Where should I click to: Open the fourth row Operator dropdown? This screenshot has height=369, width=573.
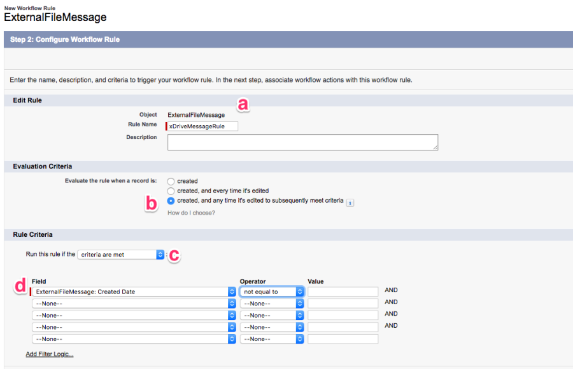click(272, 327)
